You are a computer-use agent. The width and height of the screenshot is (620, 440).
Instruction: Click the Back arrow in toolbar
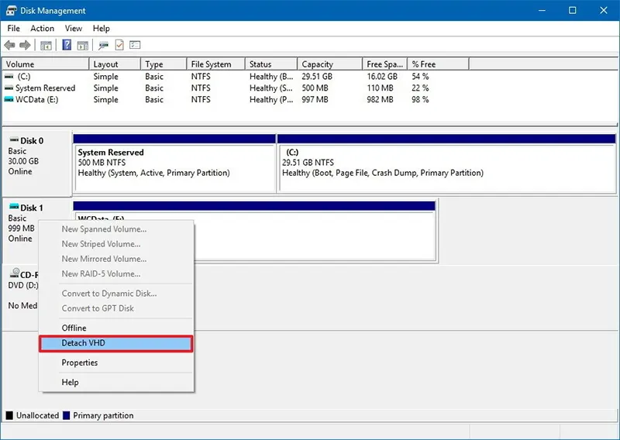[9, 45]
